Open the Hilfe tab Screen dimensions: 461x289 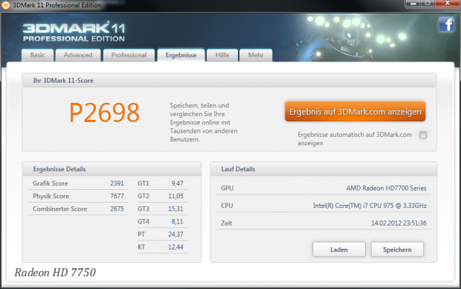222,55
